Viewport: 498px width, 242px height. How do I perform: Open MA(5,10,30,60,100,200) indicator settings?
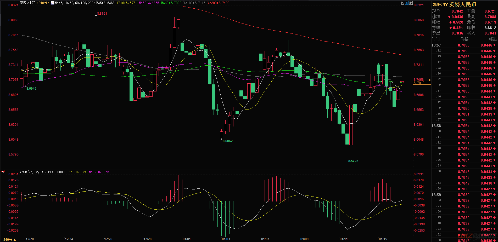coord(75,3)
